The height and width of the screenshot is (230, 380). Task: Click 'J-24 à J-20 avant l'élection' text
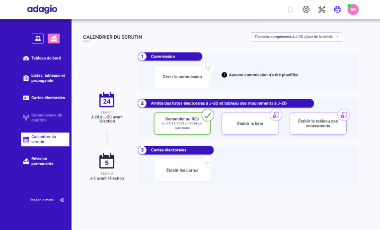107,119
